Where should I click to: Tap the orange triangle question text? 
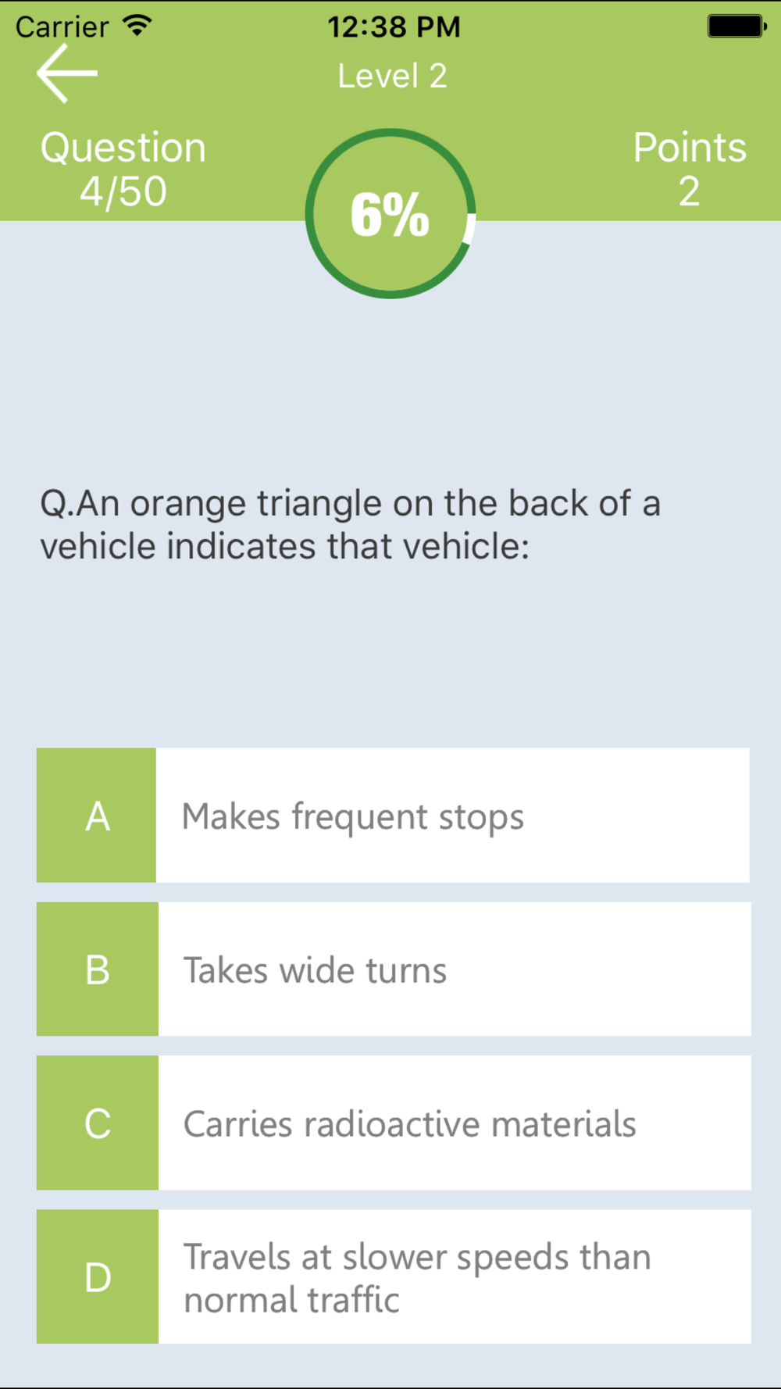[351, 524]
